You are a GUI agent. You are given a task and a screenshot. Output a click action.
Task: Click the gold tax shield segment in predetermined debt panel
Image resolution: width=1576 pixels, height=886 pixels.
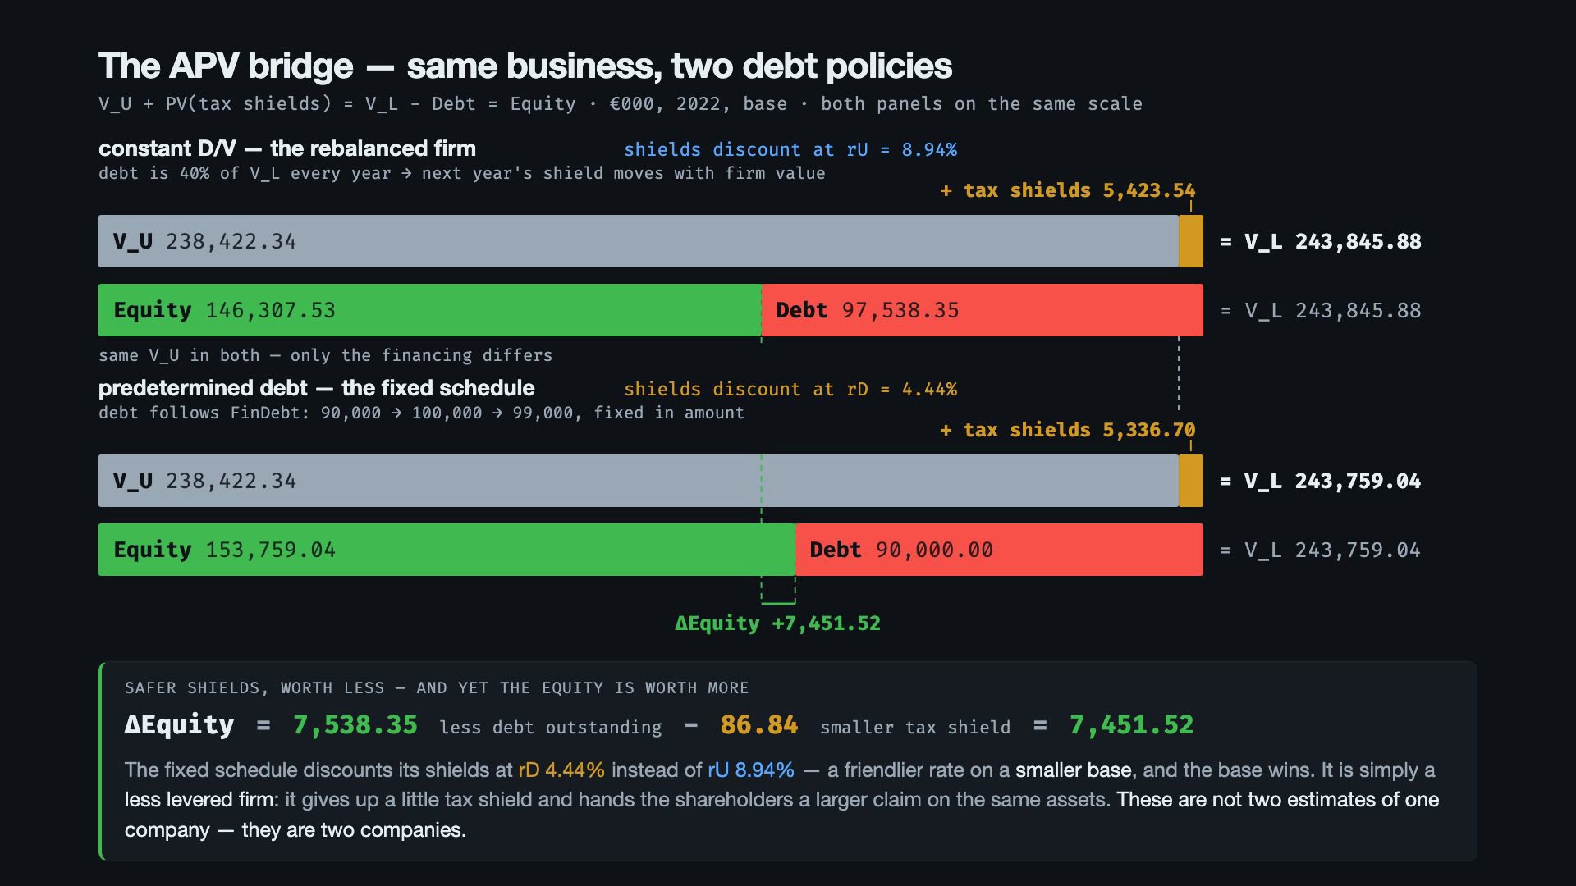(x=1191, y=481)
